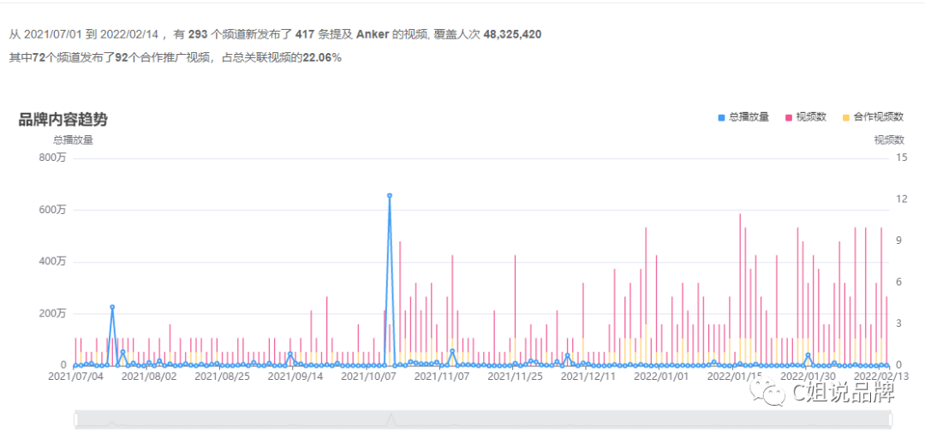Click the right axis value 9
925x433 pixels.
click(x=898, y=241)
